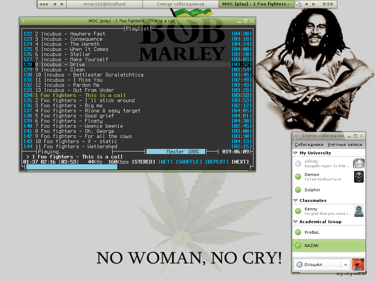Switch to emacs22@localhost in the panel
The height and width of the screenshot is (281, 375).
(x=104, y=4)
